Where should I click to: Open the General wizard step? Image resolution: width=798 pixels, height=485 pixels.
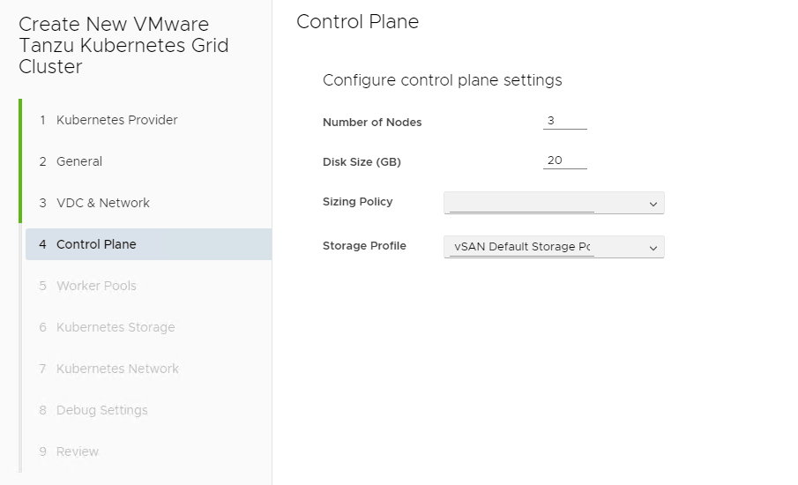pyautogui.click(x=79, y=161)
